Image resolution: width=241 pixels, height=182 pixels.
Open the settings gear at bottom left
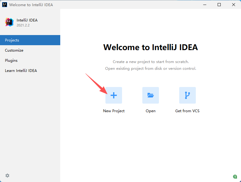coord(7,176)
